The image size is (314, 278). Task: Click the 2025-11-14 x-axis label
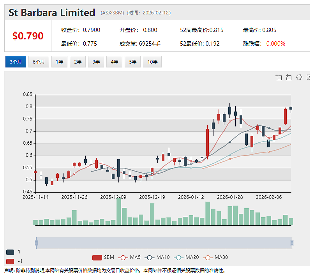[x=35, y=197]
